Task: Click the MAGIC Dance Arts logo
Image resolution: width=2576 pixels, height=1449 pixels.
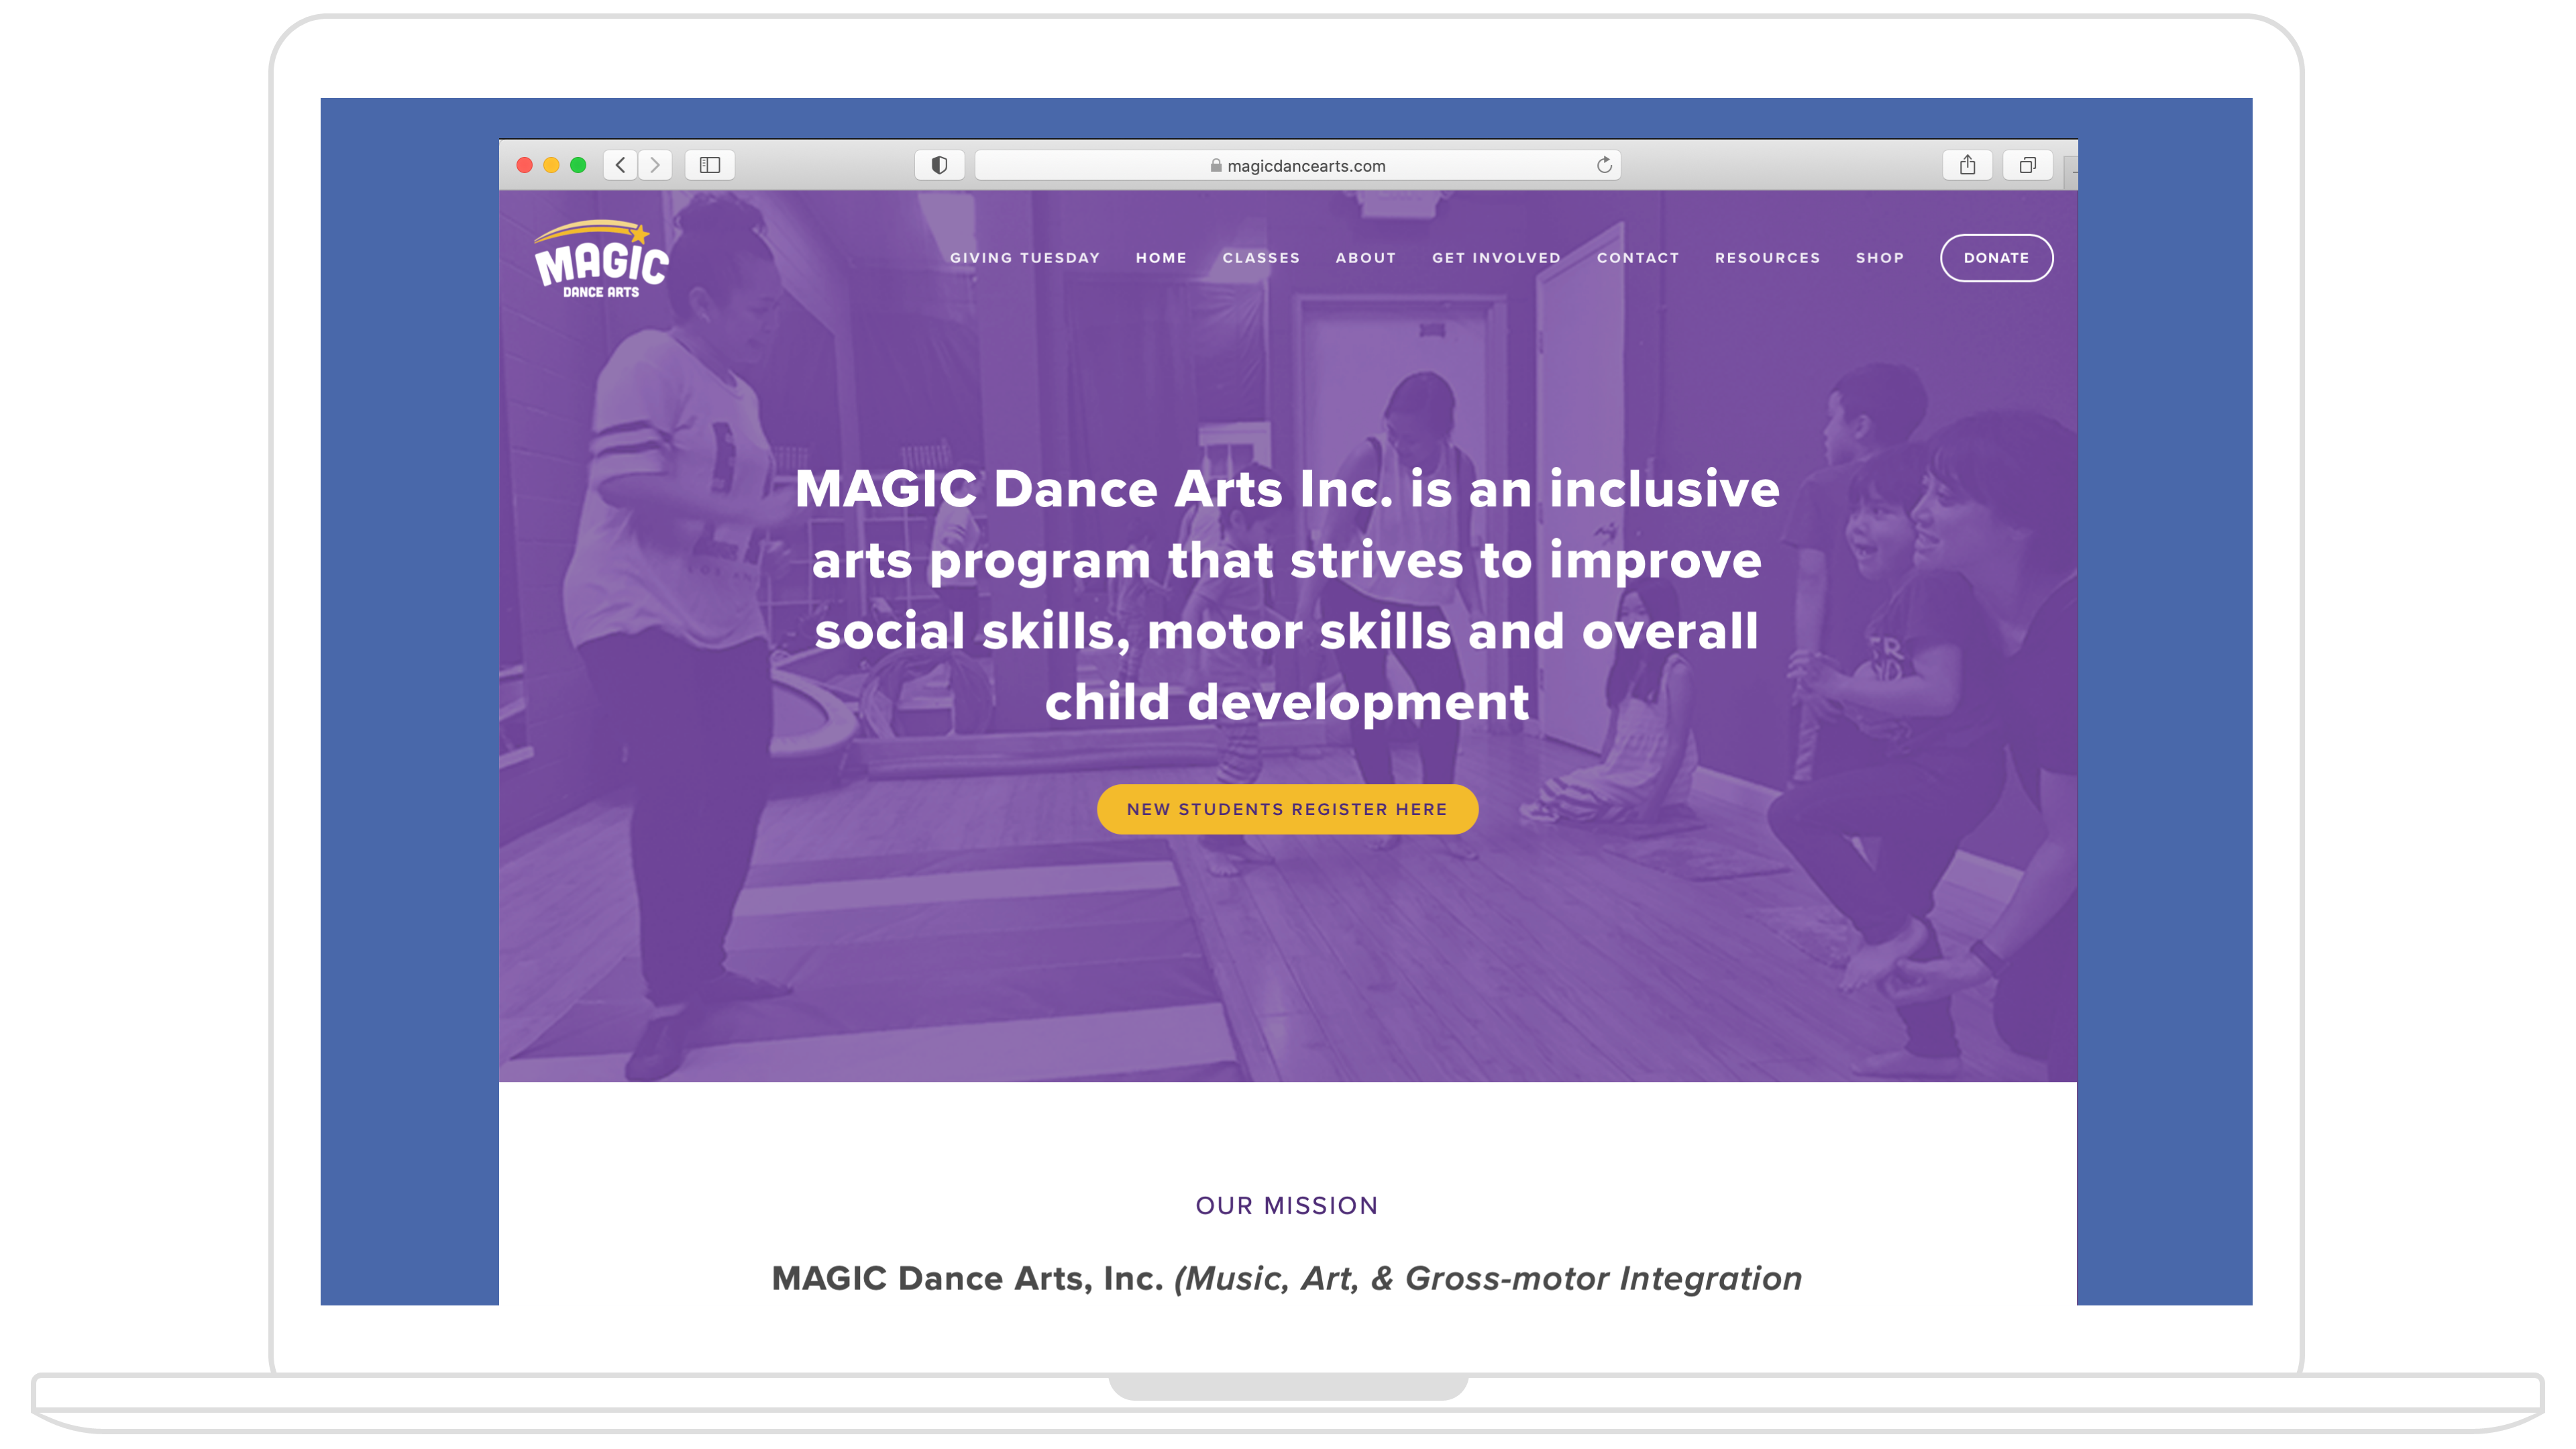Action: 601,259
